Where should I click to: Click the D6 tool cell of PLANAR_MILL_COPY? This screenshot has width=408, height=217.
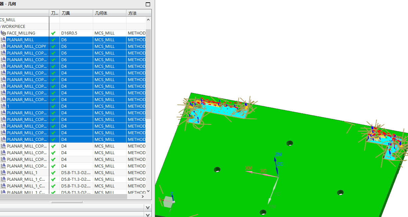point(76,47)
